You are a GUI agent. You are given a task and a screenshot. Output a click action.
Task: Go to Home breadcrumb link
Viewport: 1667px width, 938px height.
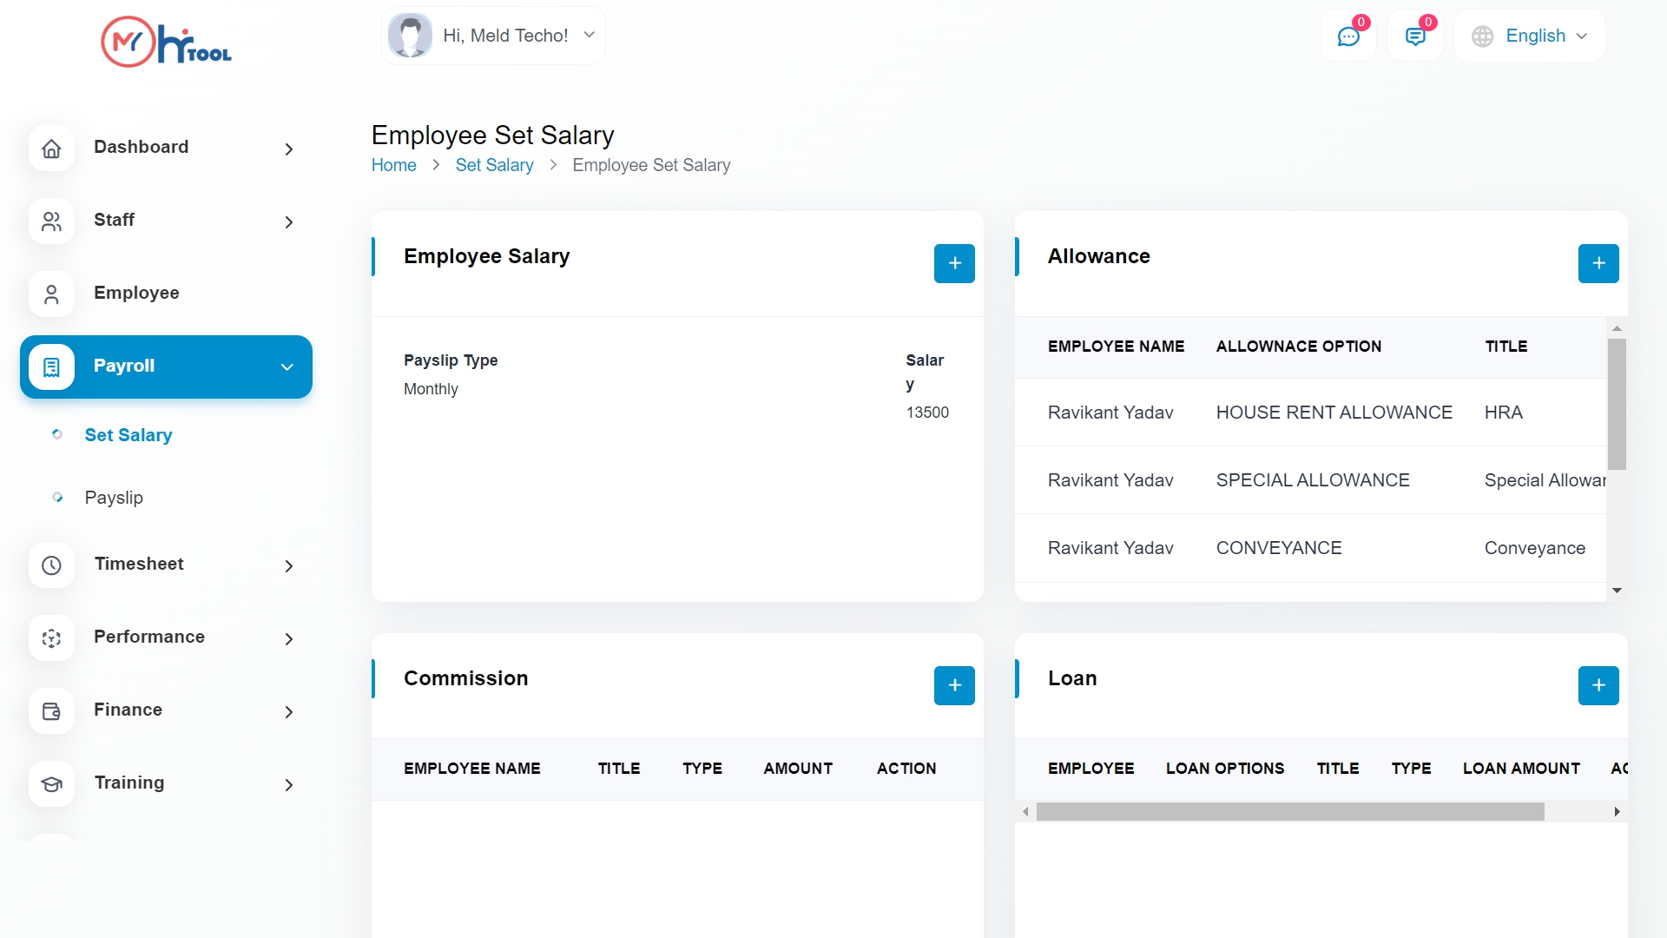(393, 165)
